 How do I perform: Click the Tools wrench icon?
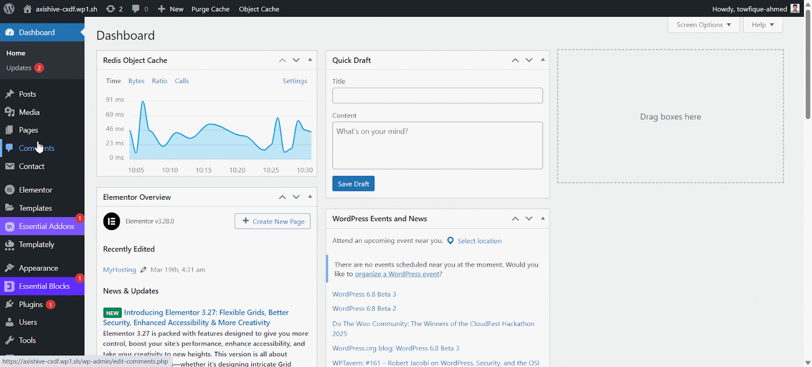click(x=10, y=341)
